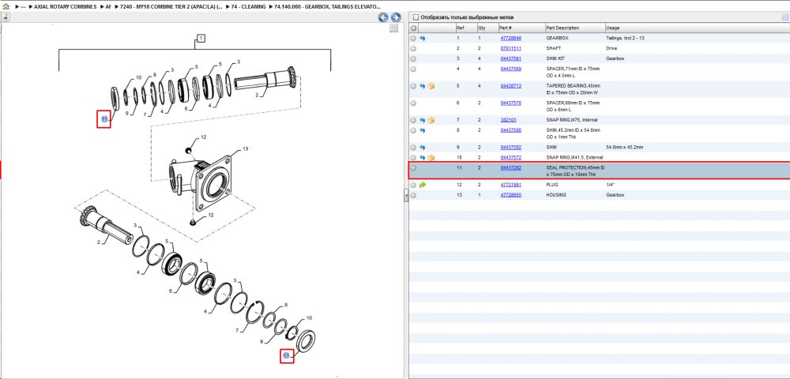Screen dimensions: 790x379
Task: Open the 74 - CLEANING breadcrumb
Action: 248,6
